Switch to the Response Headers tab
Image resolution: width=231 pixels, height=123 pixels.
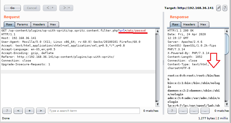tap(189, 24)
